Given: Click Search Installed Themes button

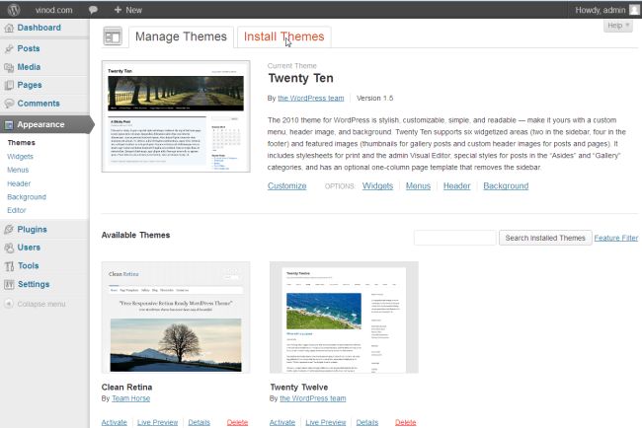Looking at the screenshot, I should pyautogui.click(x=545, y=238).
